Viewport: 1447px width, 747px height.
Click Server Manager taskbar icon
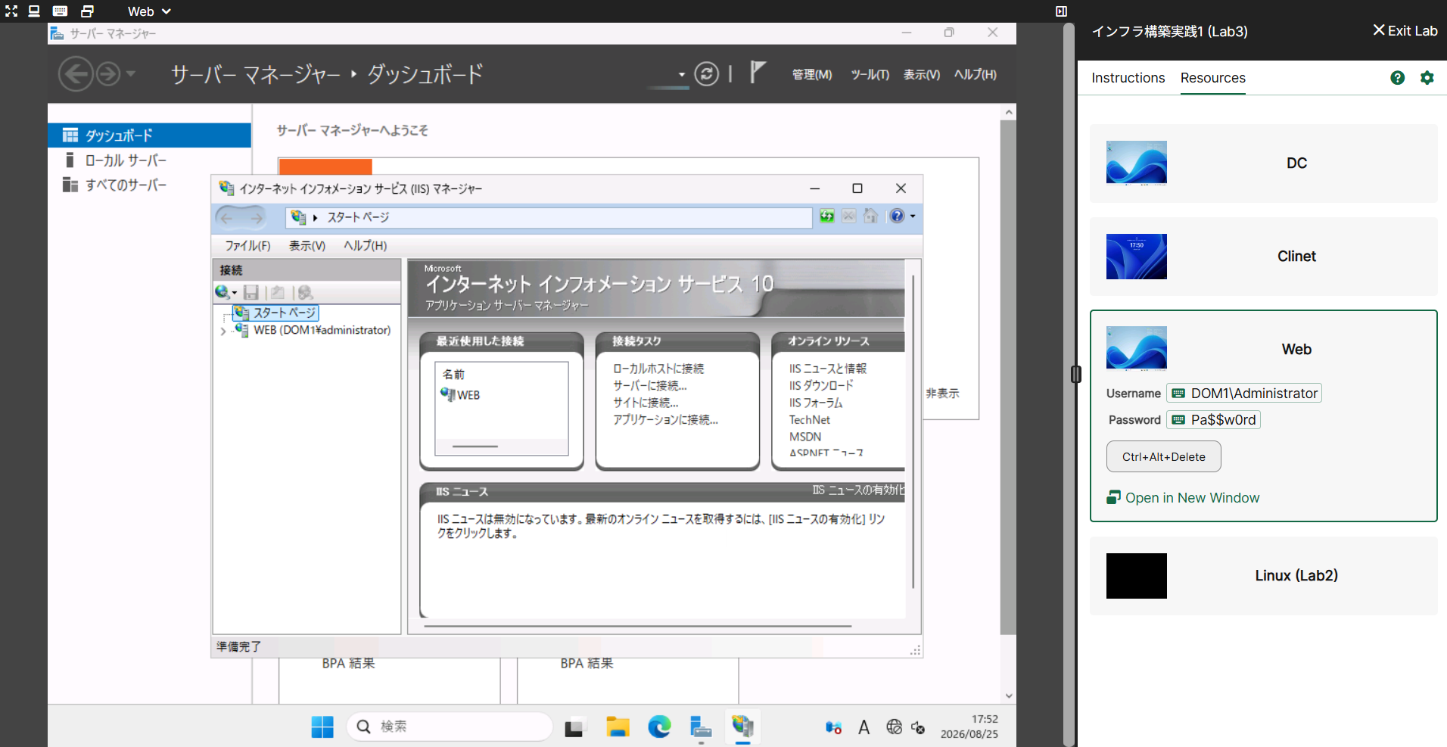point(701,727)
